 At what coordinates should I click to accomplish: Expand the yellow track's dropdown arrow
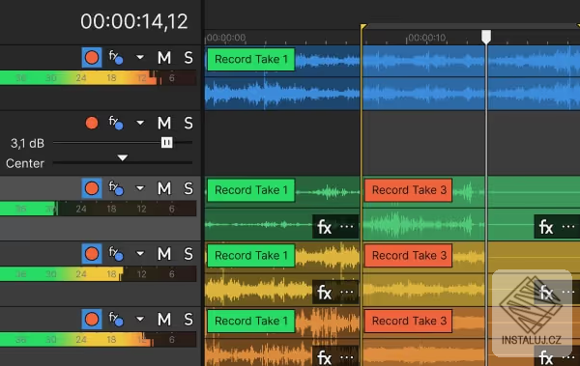(x=140, y=253)
